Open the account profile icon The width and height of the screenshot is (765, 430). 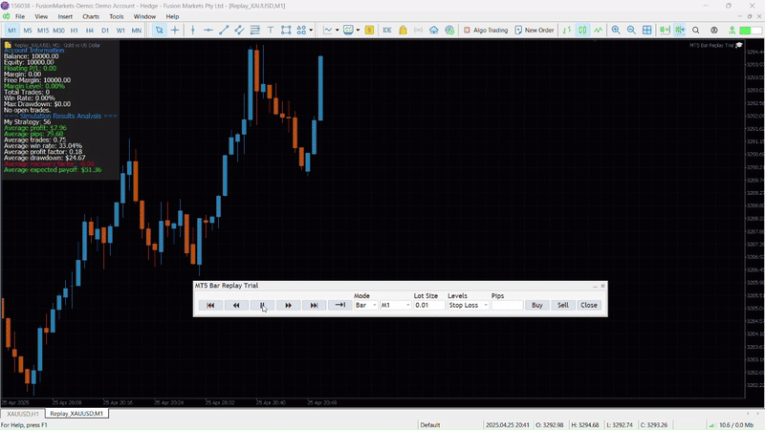[x=714, y=31]
